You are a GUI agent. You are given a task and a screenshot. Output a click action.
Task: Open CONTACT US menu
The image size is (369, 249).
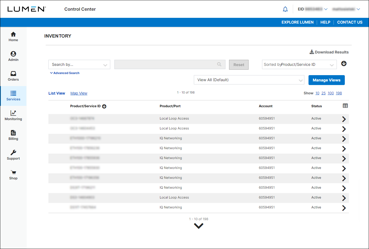(350, 22)
